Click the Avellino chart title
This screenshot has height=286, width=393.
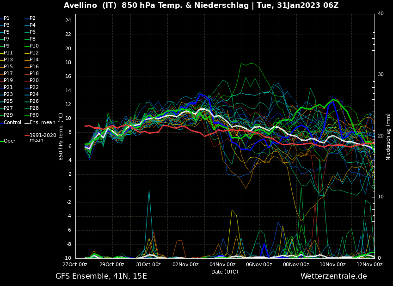201,6
